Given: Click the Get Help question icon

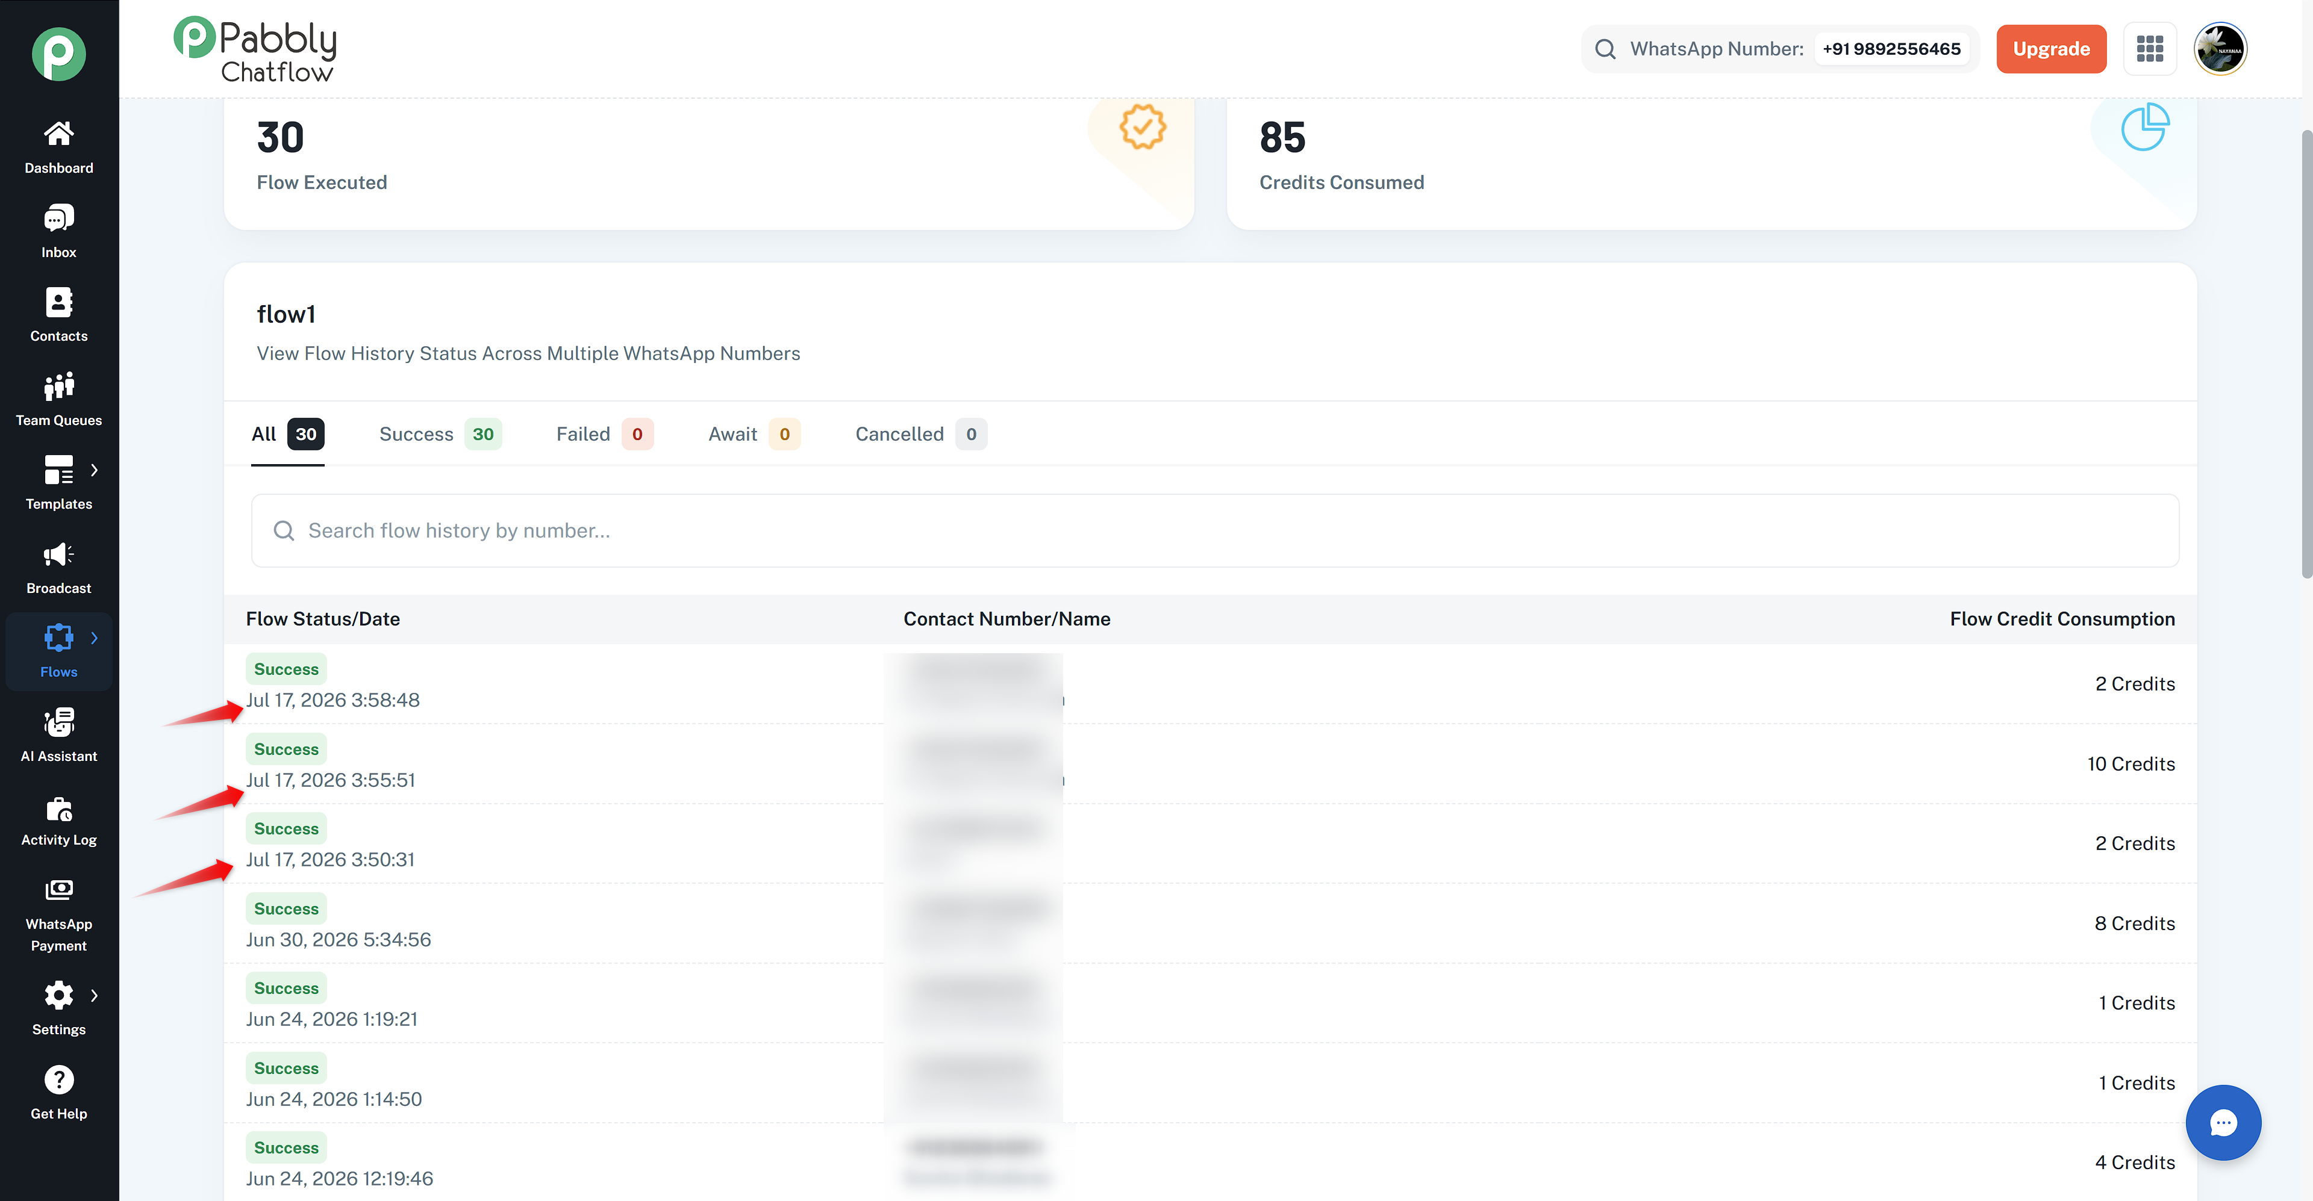Looking at the screenshot, I should pos(58,1080).
